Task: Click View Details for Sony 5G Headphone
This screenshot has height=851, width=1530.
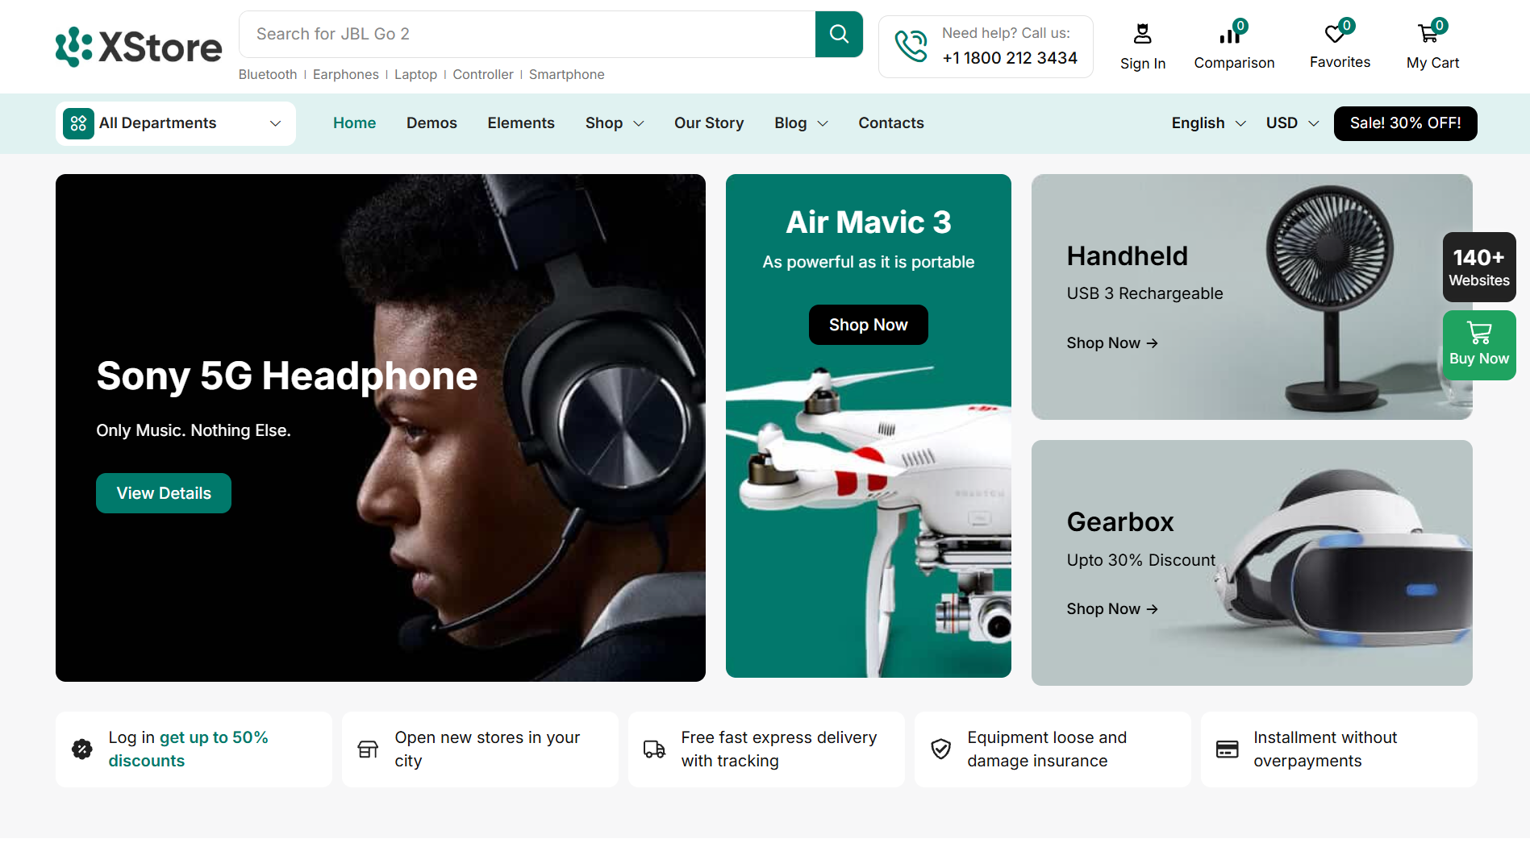Action: 164,493
